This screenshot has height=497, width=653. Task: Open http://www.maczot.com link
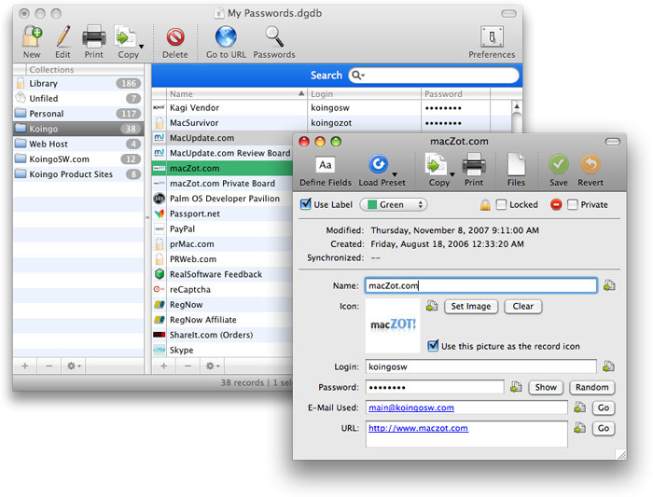tap(418, 428)
